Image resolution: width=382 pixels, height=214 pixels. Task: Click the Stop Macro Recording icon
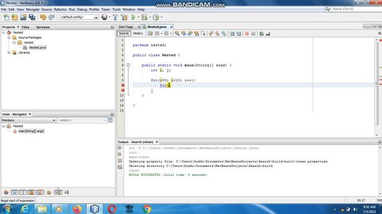253,33
